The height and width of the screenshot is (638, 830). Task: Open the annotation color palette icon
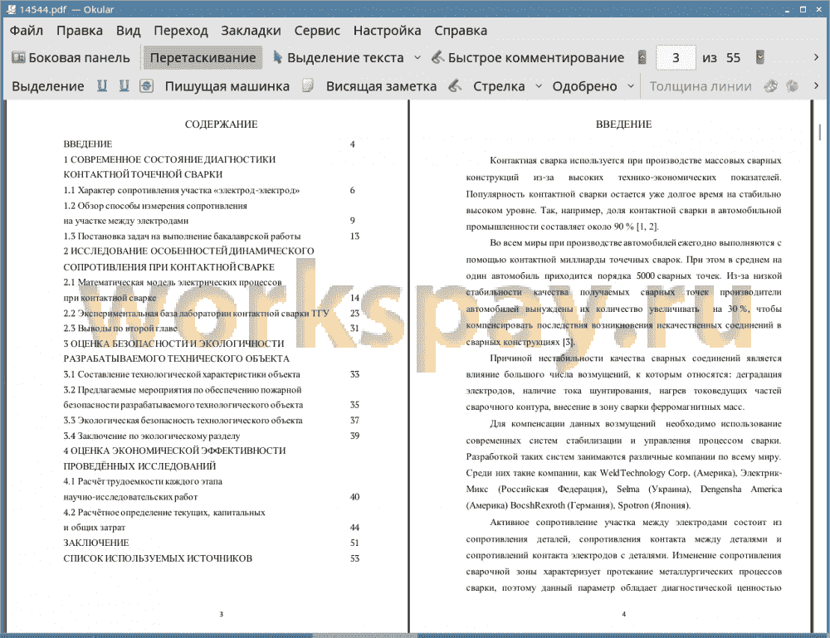(x=771, y=85)
